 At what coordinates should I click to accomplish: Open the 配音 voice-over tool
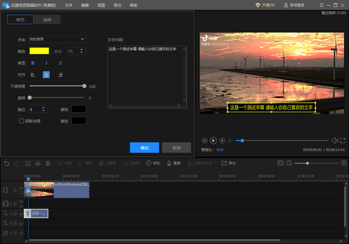174,163
